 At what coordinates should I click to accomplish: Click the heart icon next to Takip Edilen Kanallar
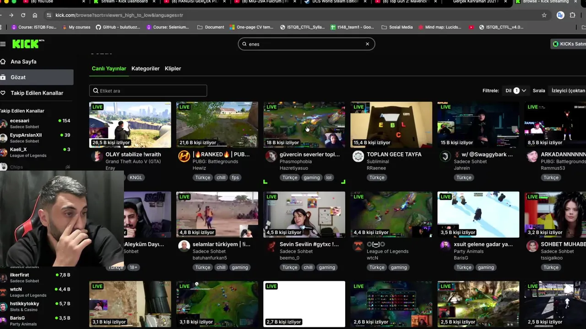3,93
